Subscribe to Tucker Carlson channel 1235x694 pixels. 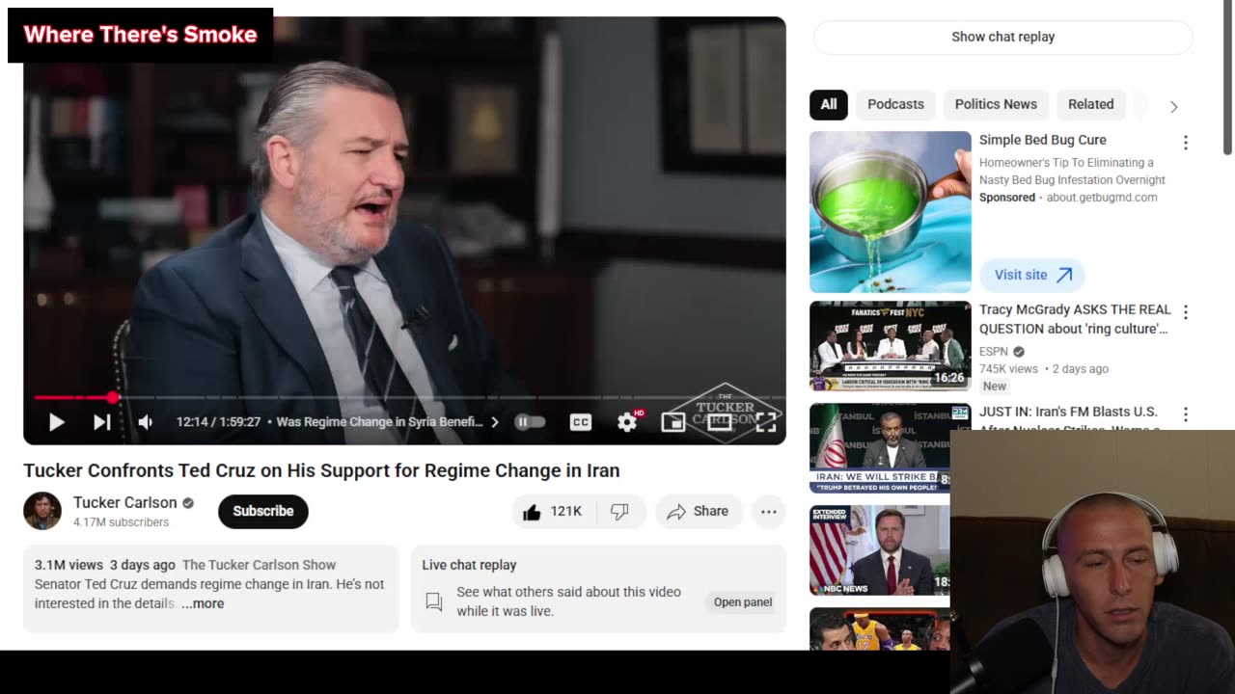pos(262,511)
